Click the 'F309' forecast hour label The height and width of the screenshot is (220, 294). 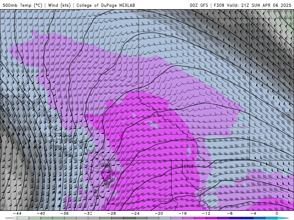click(x=219, y=5)
